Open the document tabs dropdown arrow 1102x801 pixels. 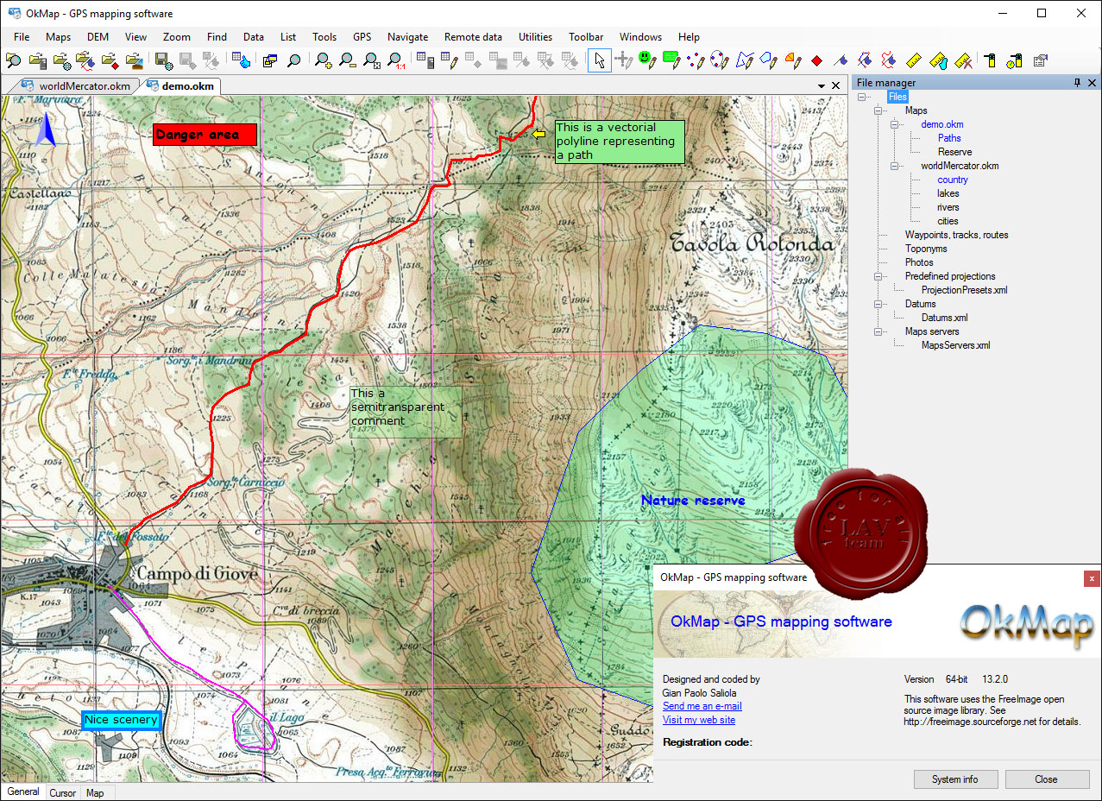pyautogui.click(x=822, y=86)
